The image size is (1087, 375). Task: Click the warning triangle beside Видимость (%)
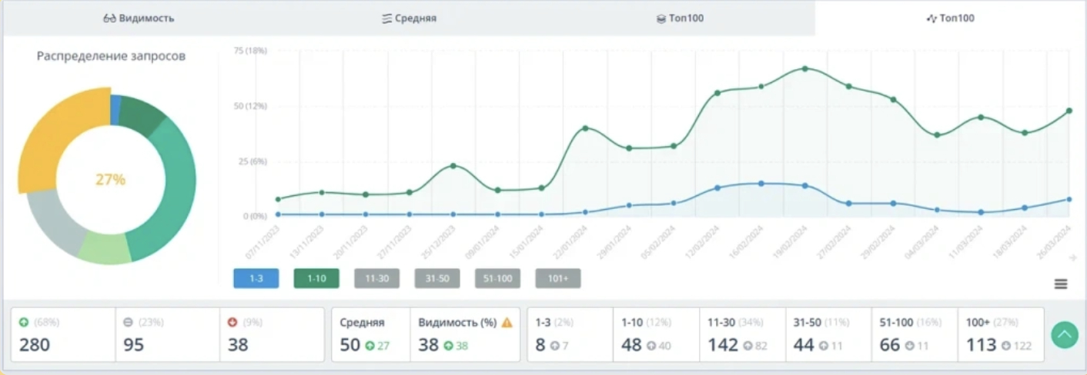pyautogui.click(x=507, y=323)
